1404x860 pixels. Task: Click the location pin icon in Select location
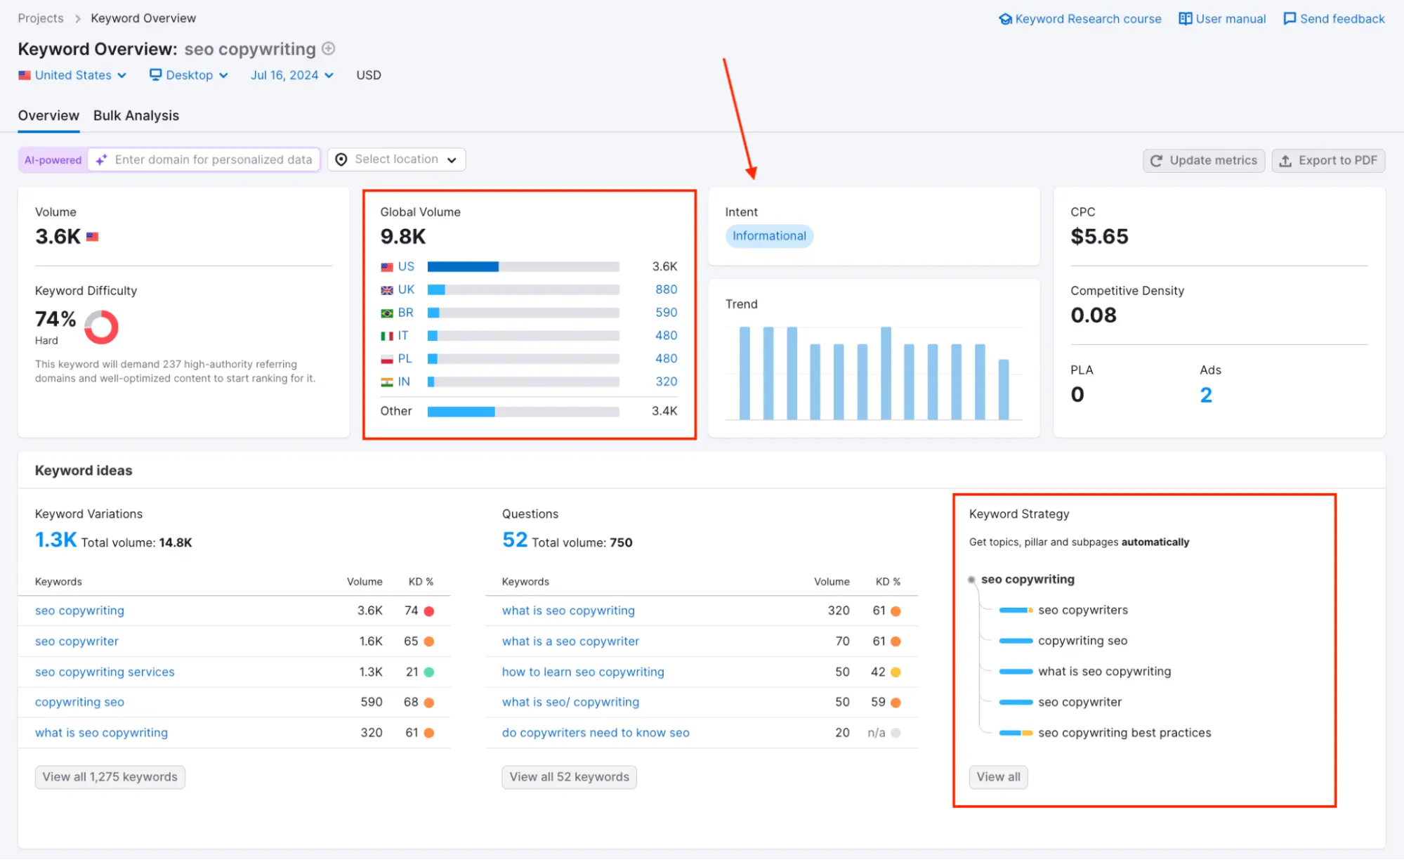(x=341, y=159)
